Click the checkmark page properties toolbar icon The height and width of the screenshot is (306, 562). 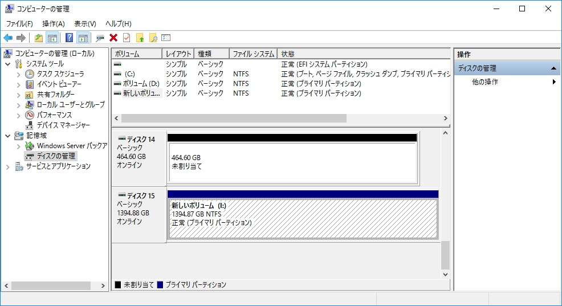click(127, 38)
